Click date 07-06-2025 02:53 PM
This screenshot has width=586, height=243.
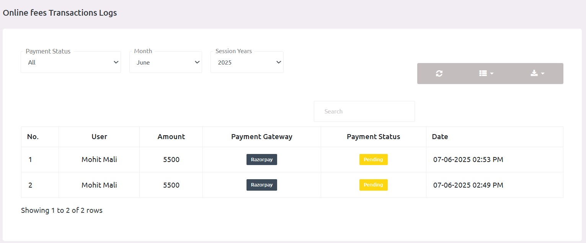click(x=468, y=160)
